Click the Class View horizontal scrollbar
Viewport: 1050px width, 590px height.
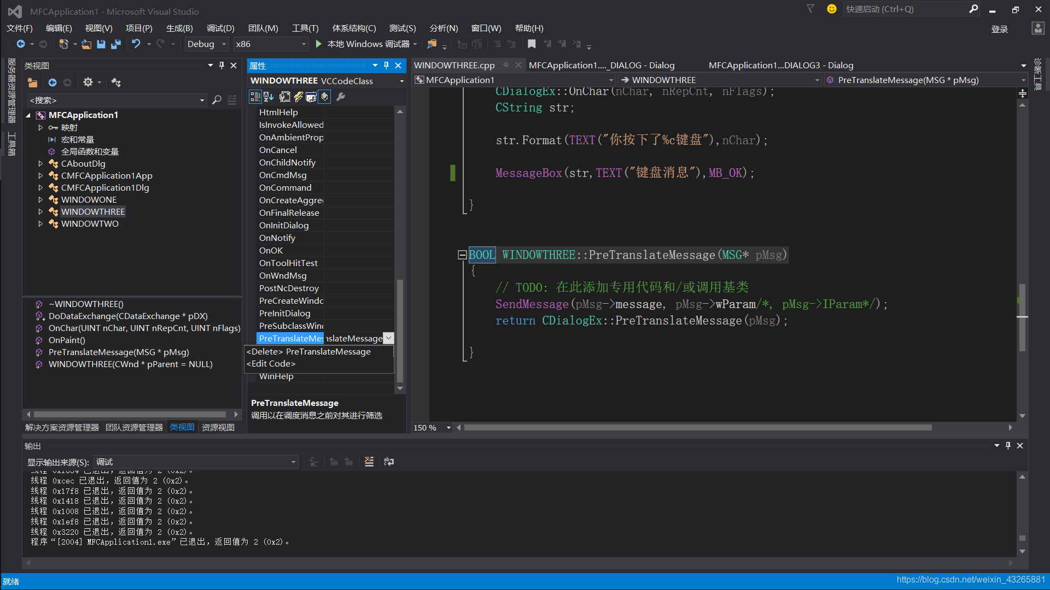[130, 414]
